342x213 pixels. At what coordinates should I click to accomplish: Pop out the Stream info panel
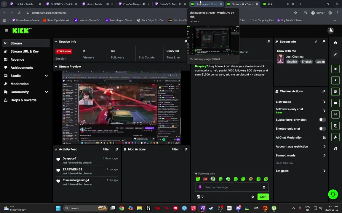tap(323, 42)
